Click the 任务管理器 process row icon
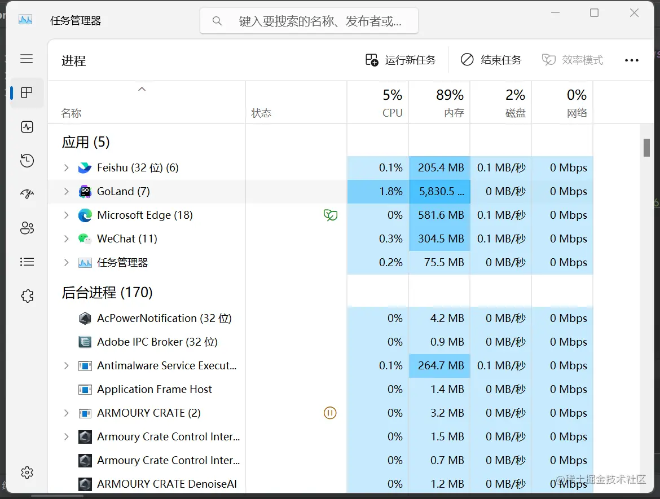This screenshot has height=499, width=660. pyautogui.click(x=85, y=263)
